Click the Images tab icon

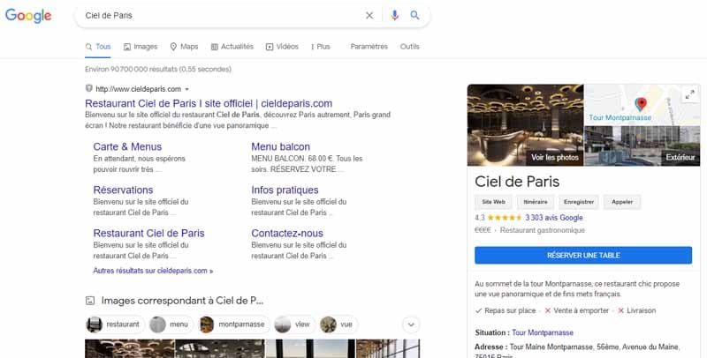coord(127,47)
